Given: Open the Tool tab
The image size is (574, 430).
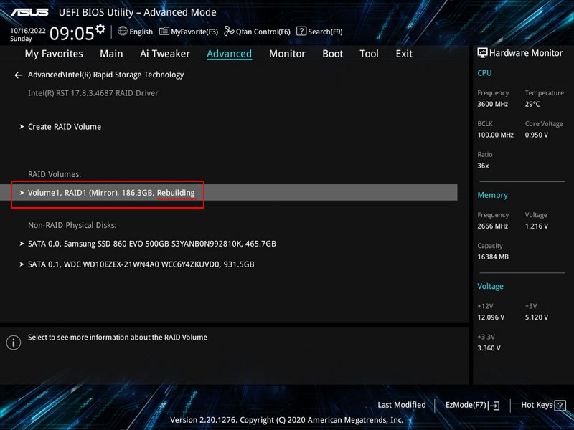Looking at the screenshot, I should (369, 54).
